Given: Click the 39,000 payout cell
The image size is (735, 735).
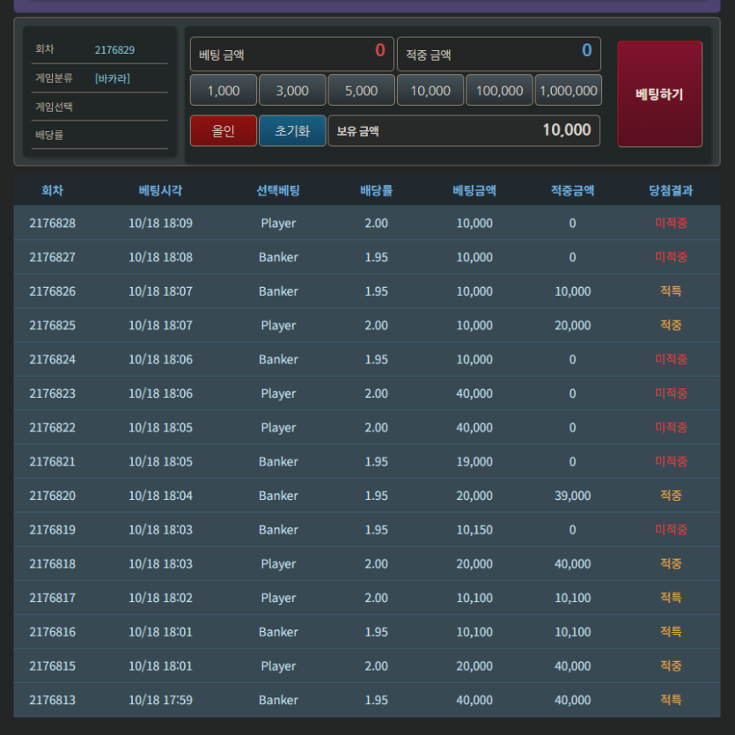Looking at the screenshot, I should tap(573, 496).
